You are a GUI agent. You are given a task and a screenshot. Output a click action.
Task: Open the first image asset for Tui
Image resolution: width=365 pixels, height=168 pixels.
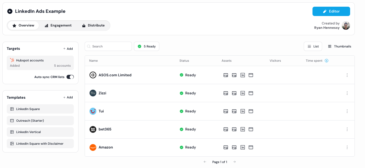coord(226,111)
